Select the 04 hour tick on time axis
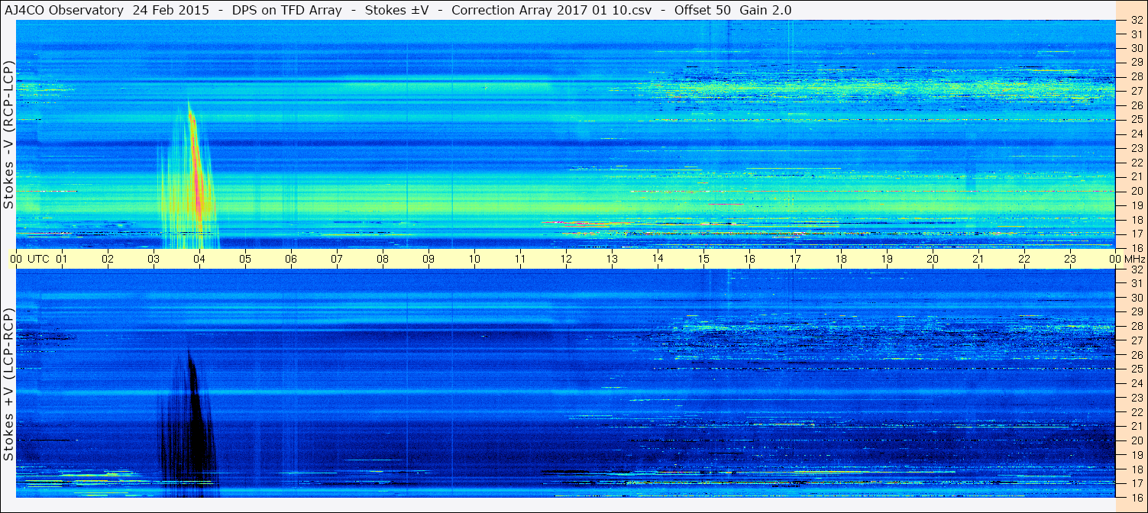Image resolution: width=1148 pixels, height=513 pixels. point(199,259)
